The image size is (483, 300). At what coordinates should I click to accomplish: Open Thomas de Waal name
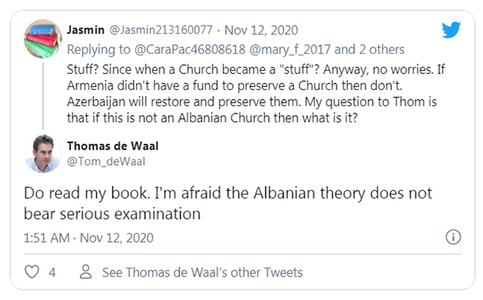click(x=113, y=146)
